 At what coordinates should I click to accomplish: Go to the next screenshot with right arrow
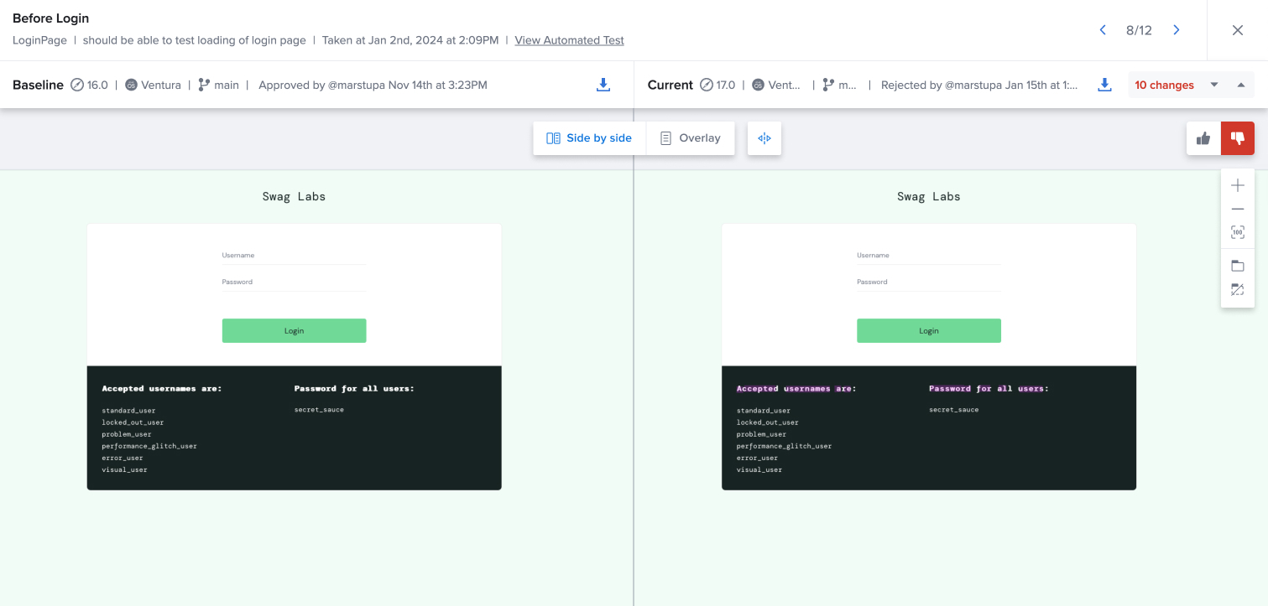point(1176,29)
